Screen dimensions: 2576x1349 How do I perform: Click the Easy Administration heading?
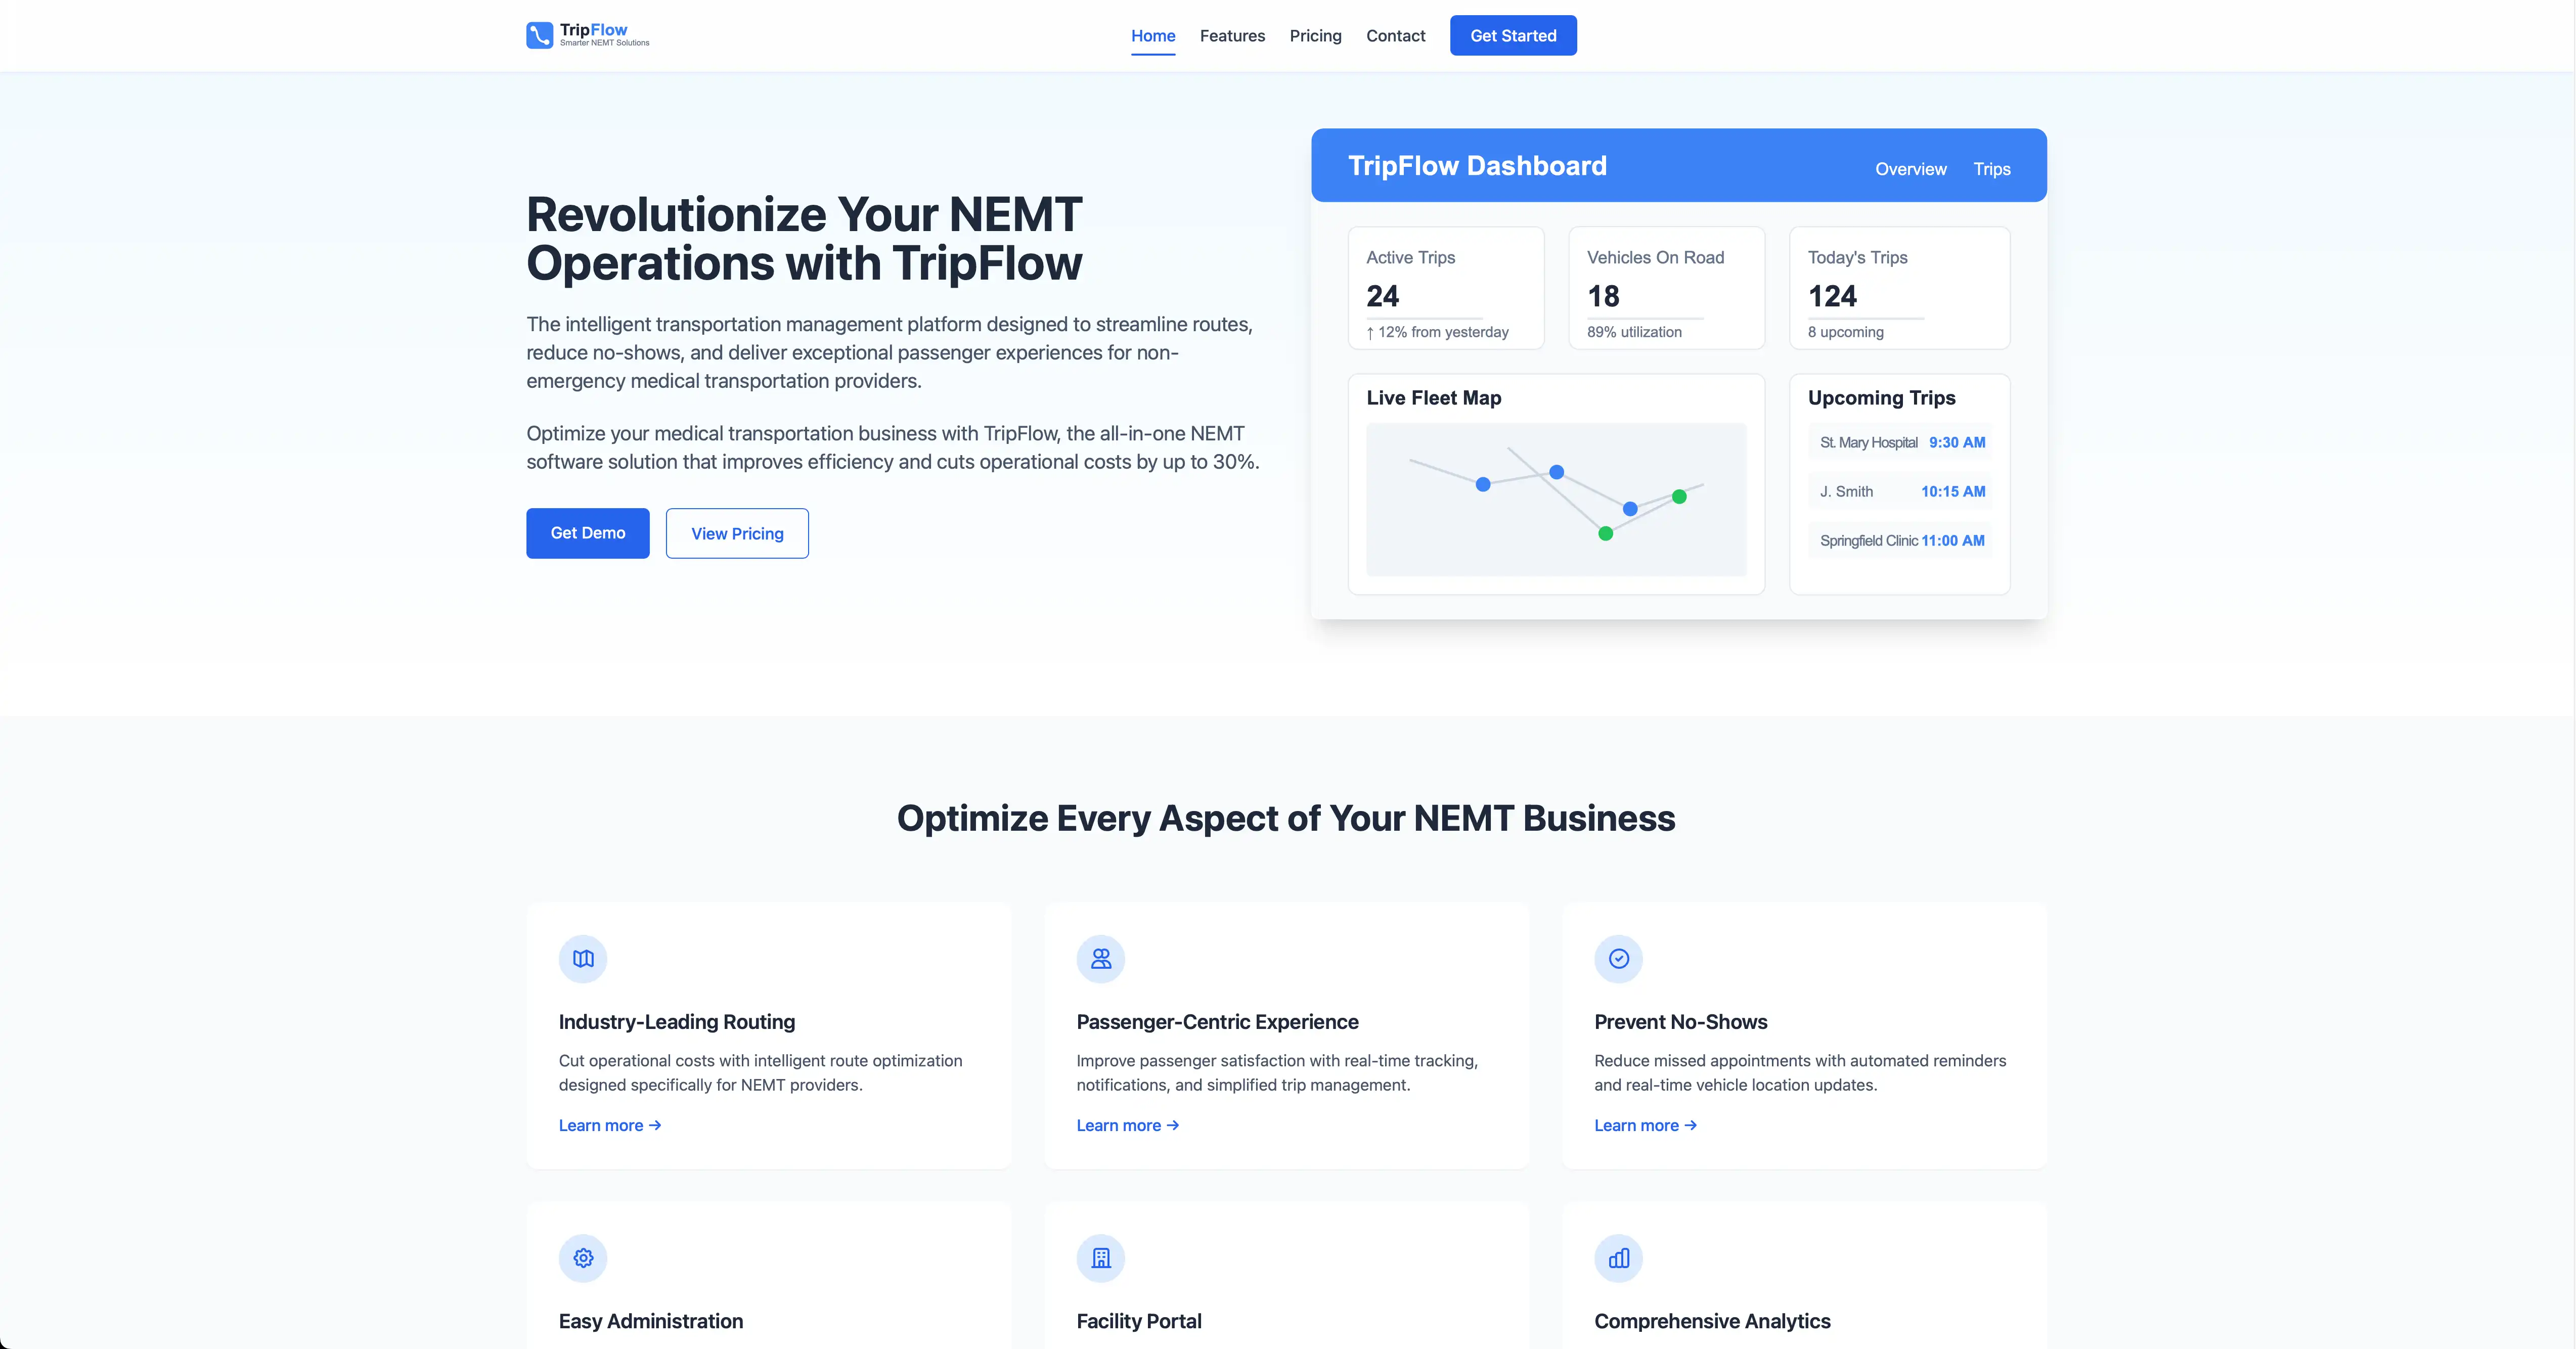[651, 1321]
